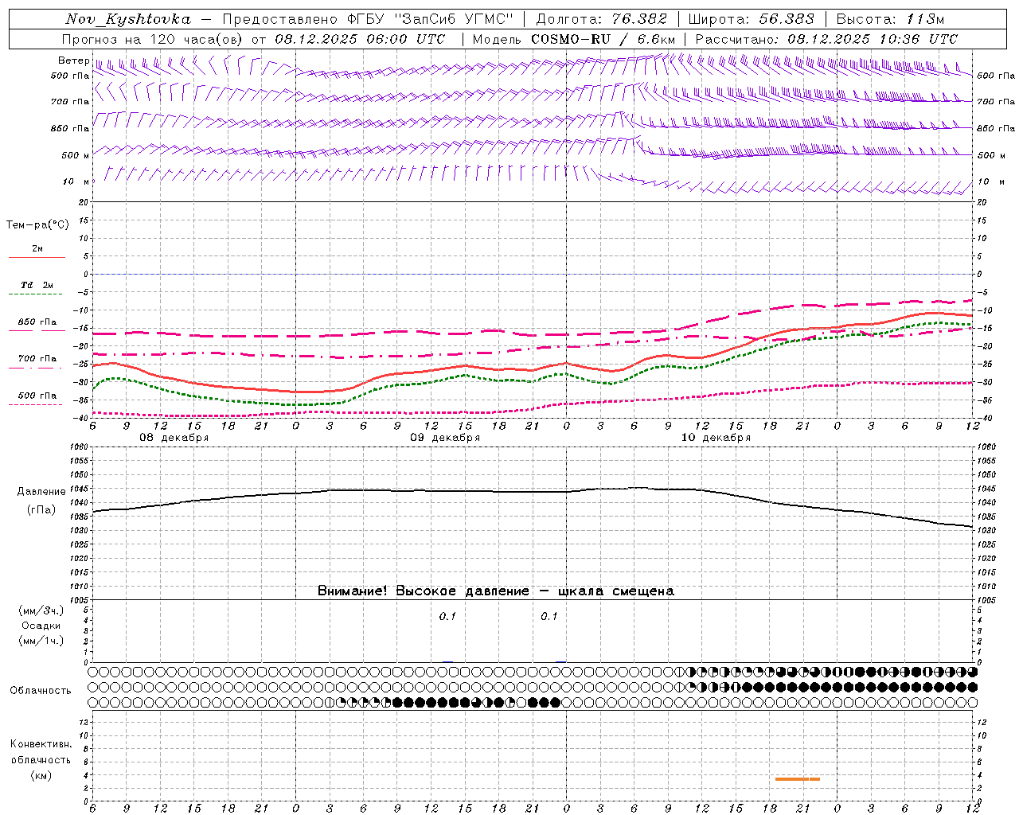Click the station name Nov_Kyshtovka in the header
This screenshot has width=1019, height=815.
[x=128, y=19]
